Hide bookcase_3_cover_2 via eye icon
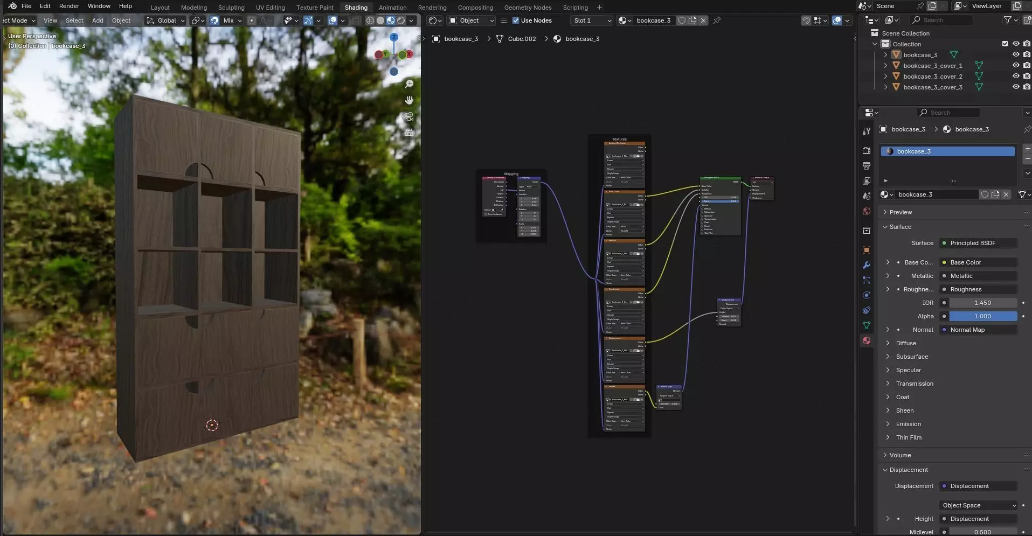This screenshot has height=536, width=1032. [x=1016, y=76]
